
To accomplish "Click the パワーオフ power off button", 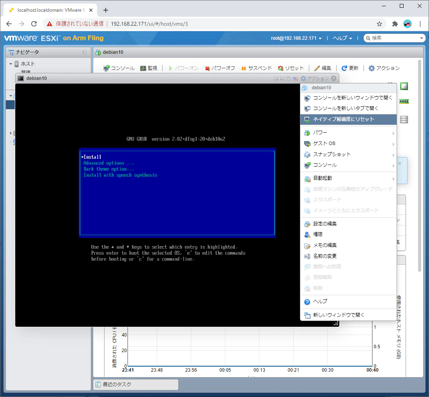I will tap(220, 68).
